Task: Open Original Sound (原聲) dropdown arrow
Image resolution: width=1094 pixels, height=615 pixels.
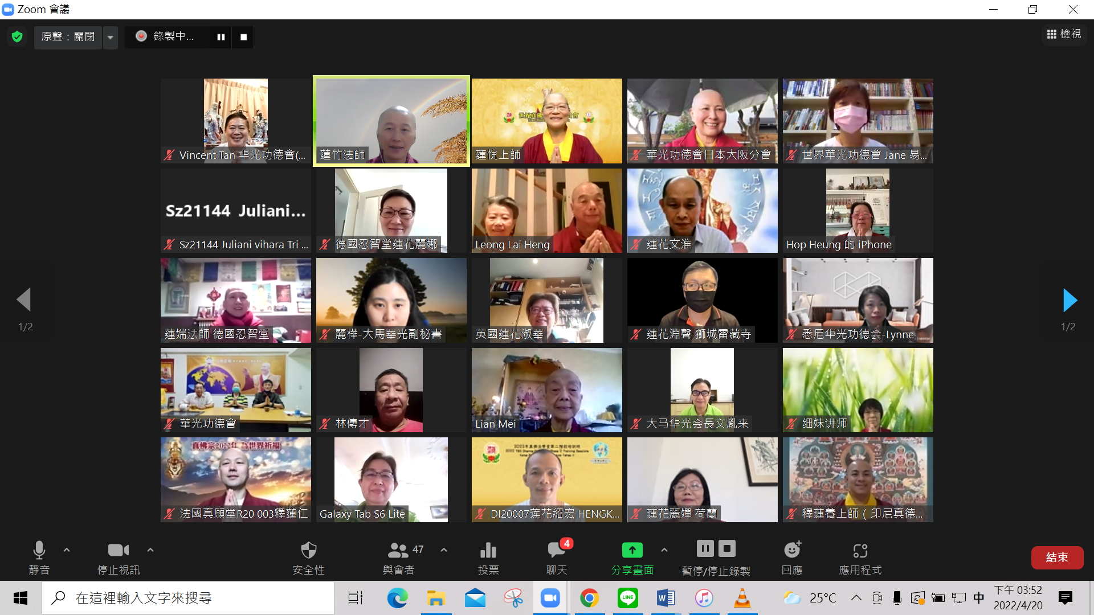Action: 111,38
